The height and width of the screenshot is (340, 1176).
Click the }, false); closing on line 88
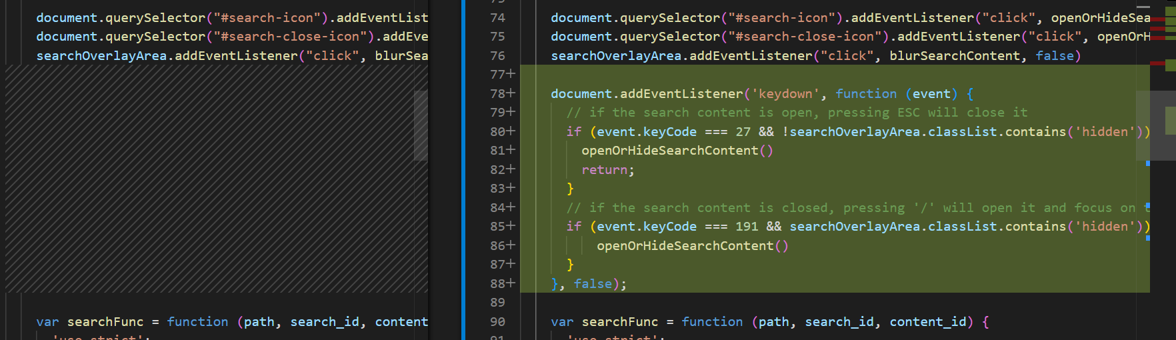point(589,284)
